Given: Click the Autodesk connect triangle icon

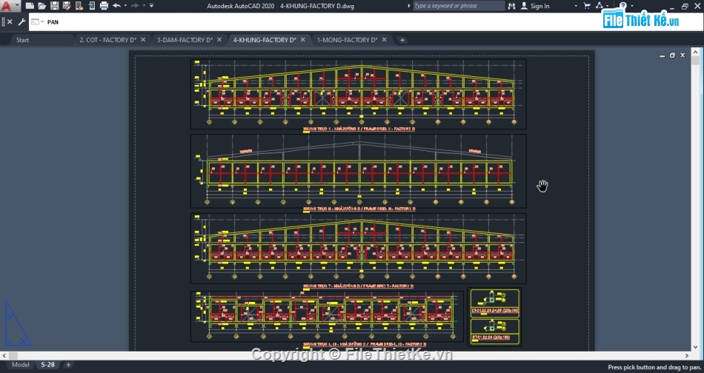Looking at the screenshot, I should 599,5.
